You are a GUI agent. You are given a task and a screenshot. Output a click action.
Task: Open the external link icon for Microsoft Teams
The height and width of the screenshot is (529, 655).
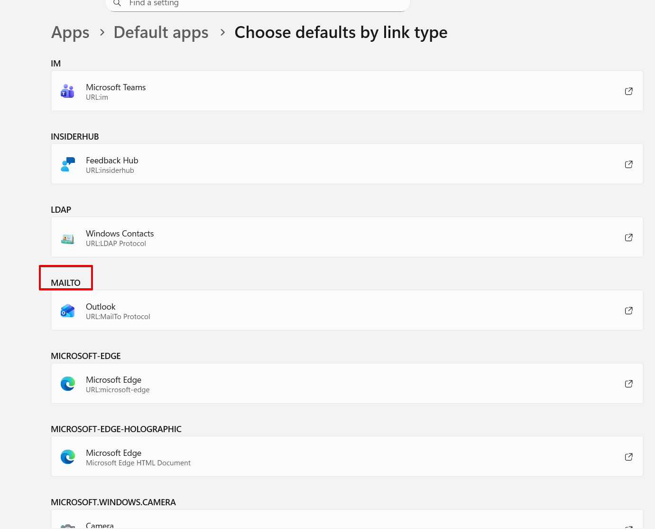pyautogui.click(x=629, y=91)
